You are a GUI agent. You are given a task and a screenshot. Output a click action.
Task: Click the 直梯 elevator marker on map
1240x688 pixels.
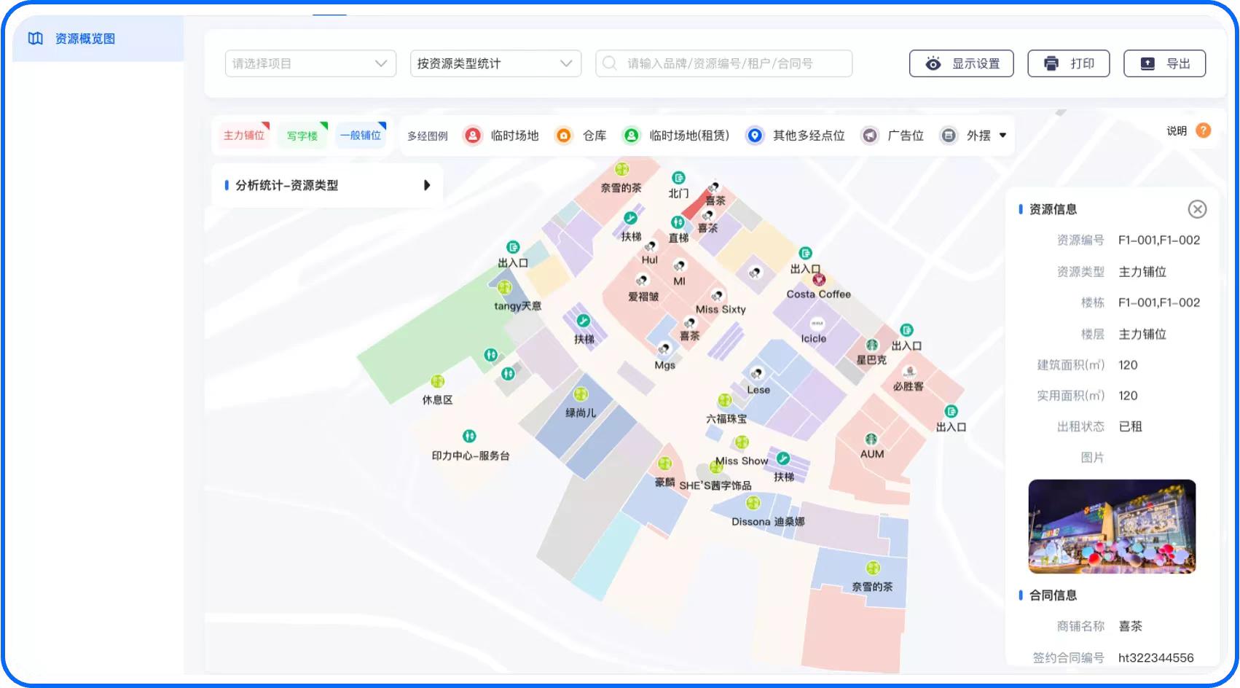[678, 222]
